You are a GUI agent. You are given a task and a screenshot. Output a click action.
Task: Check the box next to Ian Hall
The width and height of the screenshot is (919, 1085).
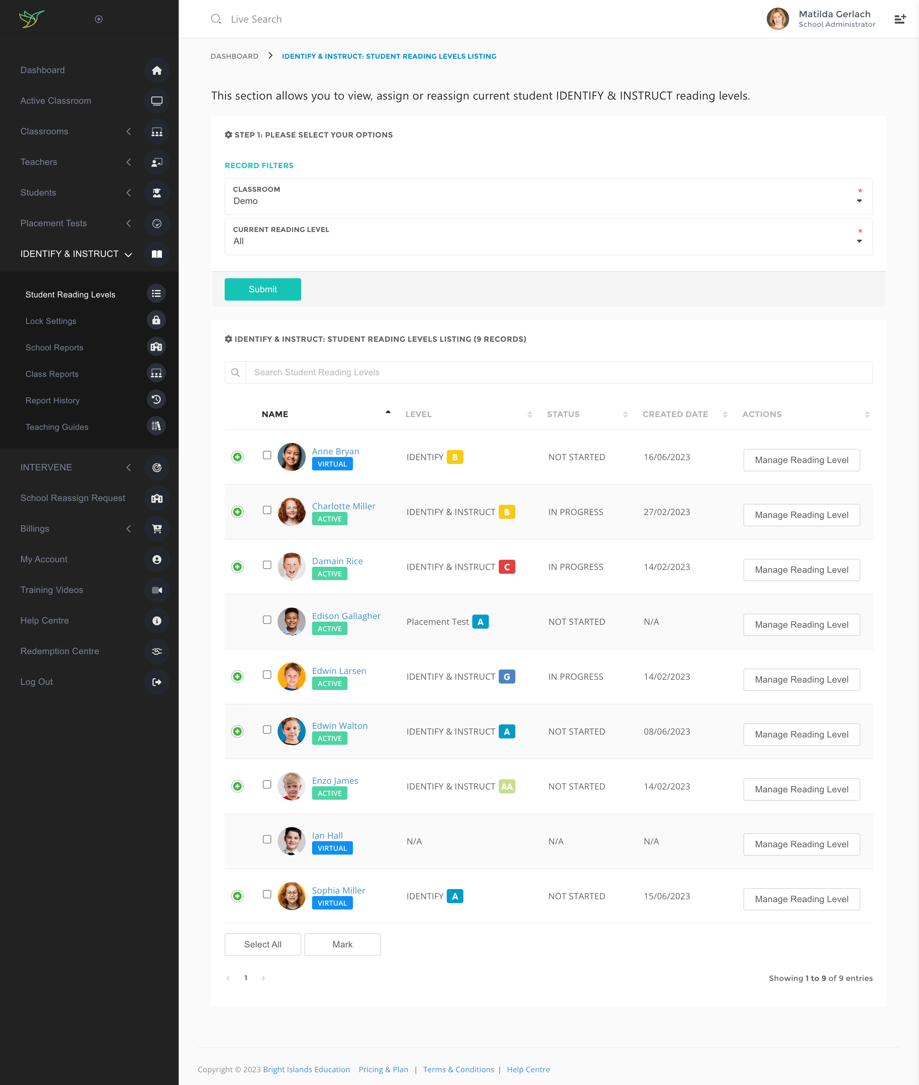tap(267, 839)
